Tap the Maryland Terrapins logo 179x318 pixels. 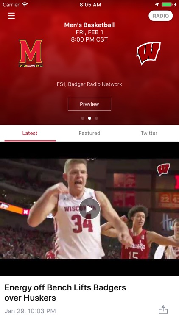31,53
